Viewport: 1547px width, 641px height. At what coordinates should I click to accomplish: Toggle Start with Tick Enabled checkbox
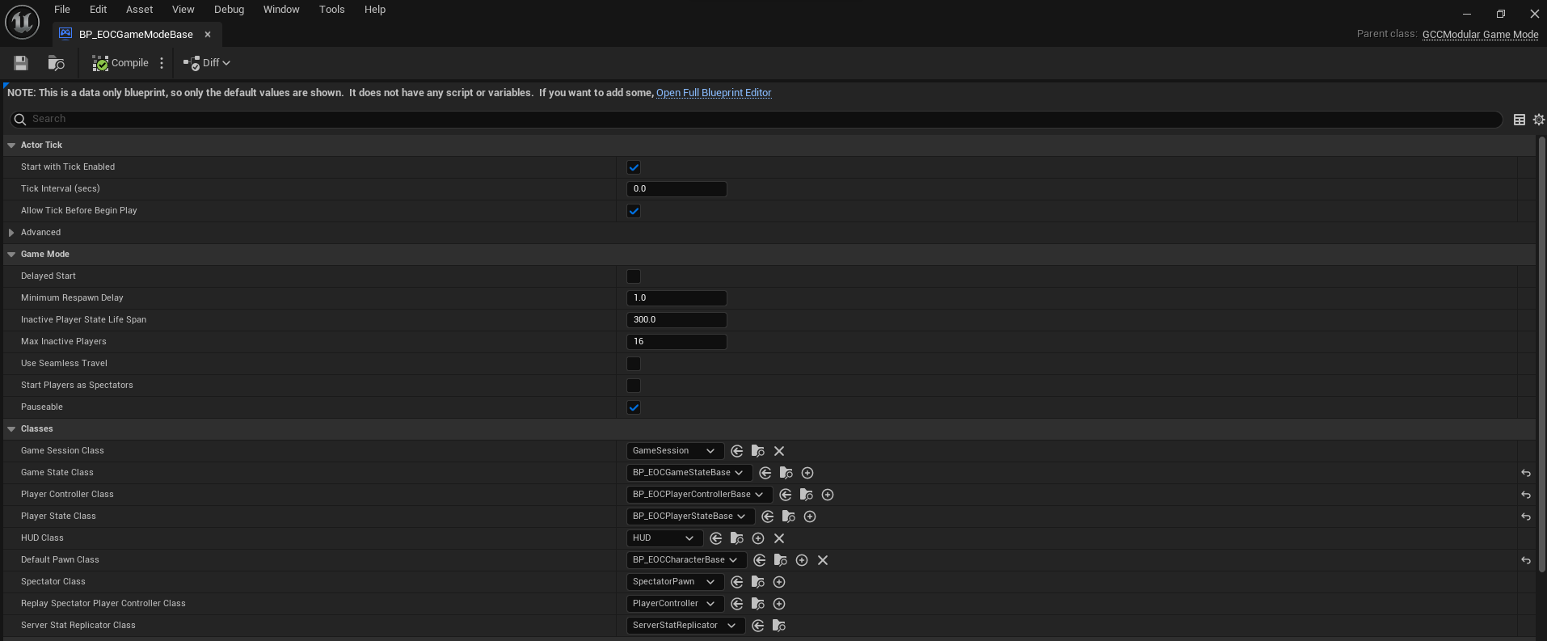click(x=634, y=167)
